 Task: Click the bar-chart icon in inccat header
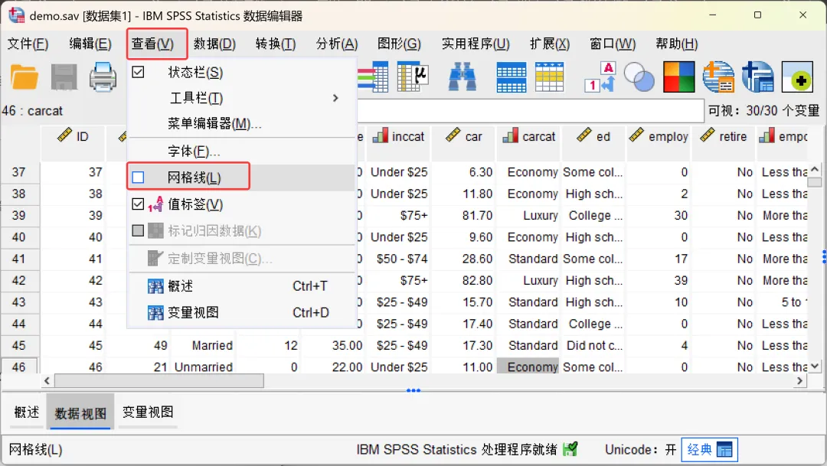(381, 136)
